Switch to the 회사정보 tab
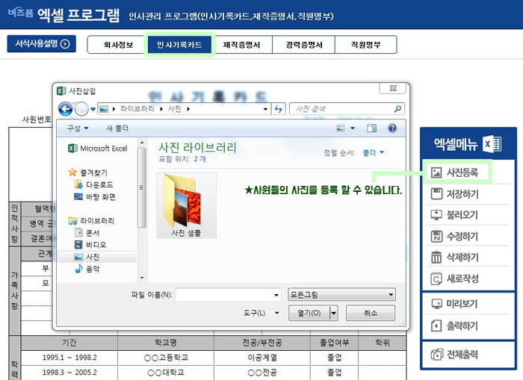The height and width of the screenshot is (380, 523). pyautogui.click(x=118, y=45)
